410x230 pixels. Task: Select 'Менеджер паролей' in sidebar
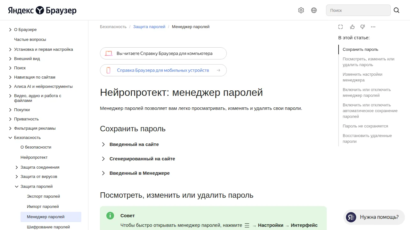(x=51, y=217)
